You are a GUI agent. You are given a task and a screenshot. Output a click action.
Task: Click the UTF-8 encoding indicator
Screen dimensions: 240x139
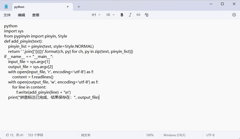(x=210, y=135)
